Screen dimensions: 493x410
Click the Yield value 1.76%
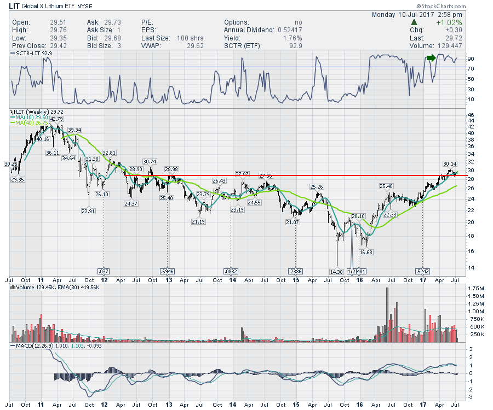tap(293, 38)
